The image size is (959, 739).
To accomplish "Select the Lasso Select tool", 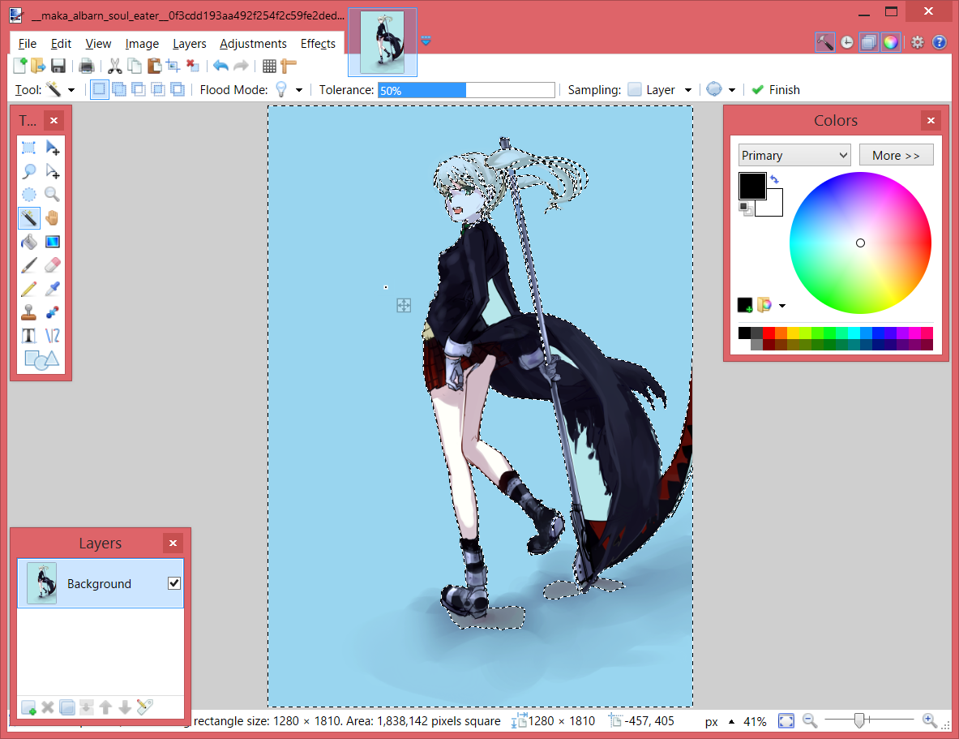I will 28,171.
